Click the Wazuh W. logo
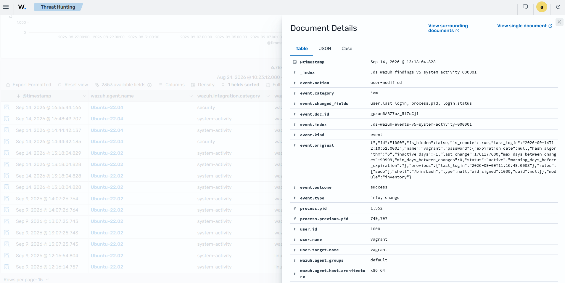Viewport: 565px width, 283px height. tap(22, 7)
